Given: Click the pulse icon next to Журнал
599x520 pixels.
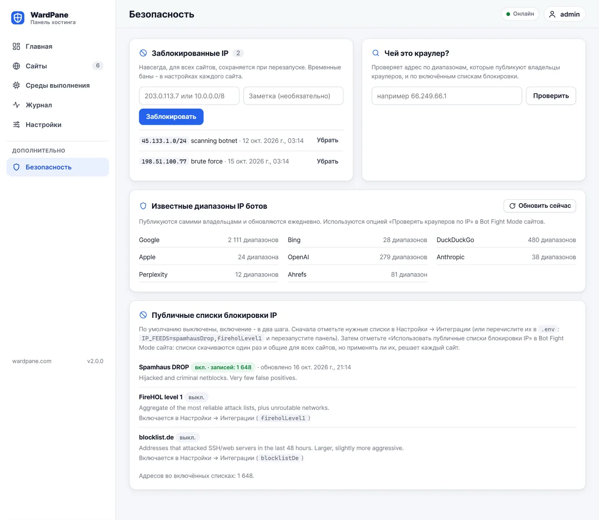Looking at the screenshot, I should coord(17,105).
